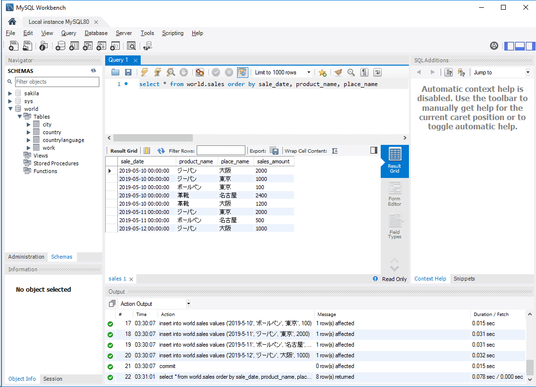The image size is (536, 387).
Task: Open script file in query editor
Action: [115, 72]
